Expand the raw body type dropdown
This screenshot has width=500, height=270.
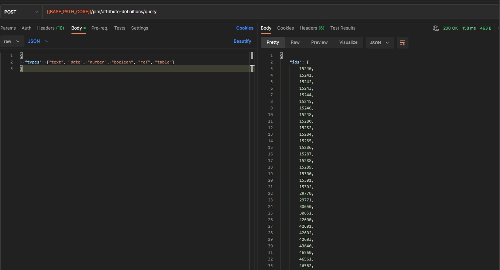pyautogui.click(x=12, y=41)
